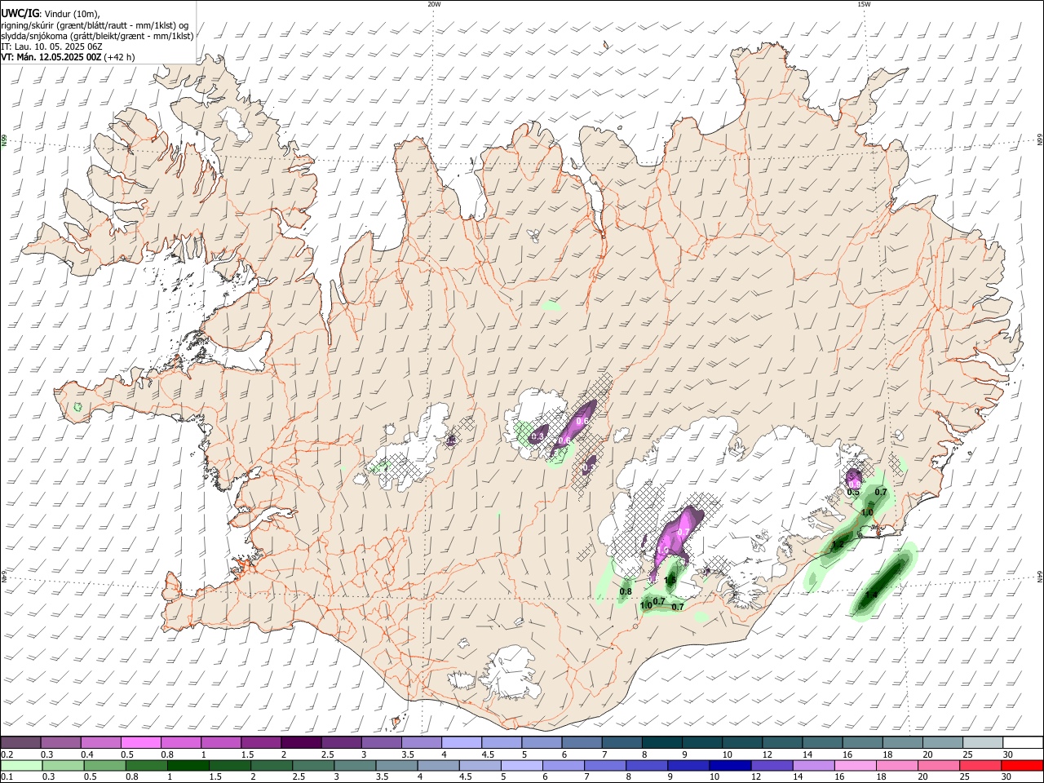Click the royal blue 8 swatch in the lower legend
Image resolution: width=1044 pixels, height=783 pixels.
point(647,765)
